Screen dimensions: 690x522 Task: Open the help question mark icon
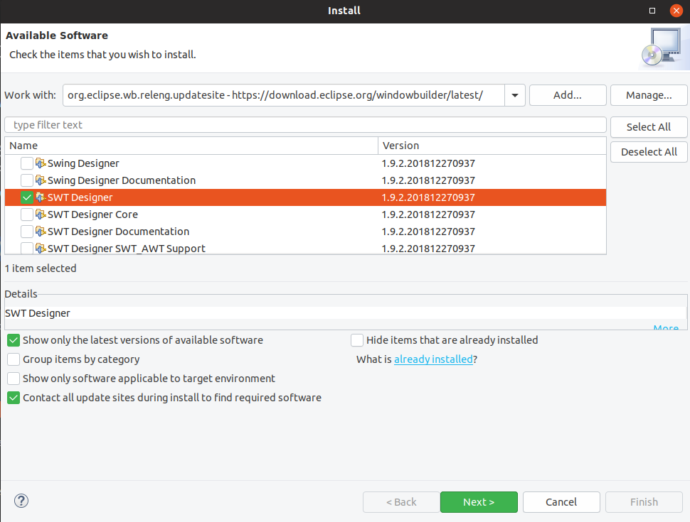(x=21, y=501)
